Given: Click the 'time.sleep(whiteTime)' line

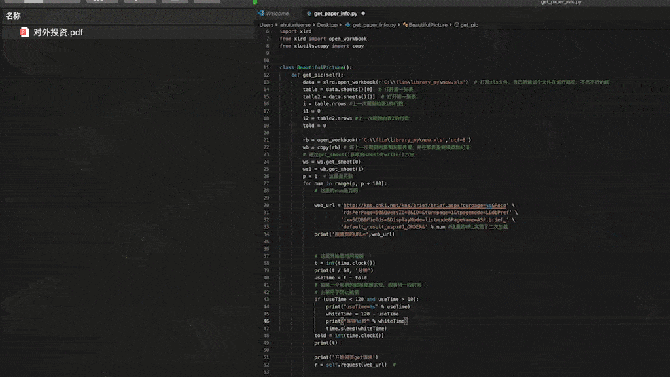Looking at the screenshot, I should pos(357,329).
